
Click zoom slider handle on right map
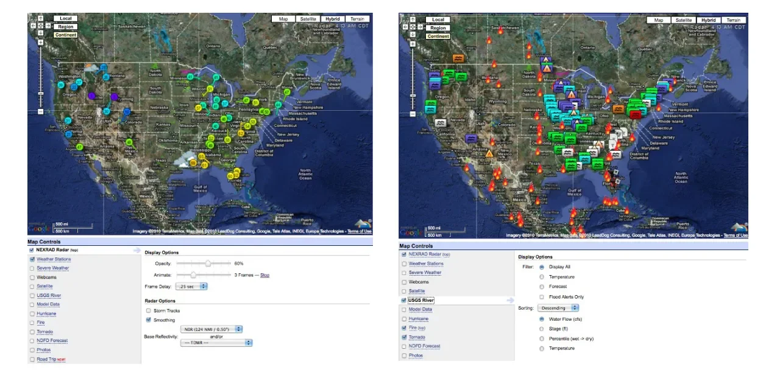[x=413, y=94]
